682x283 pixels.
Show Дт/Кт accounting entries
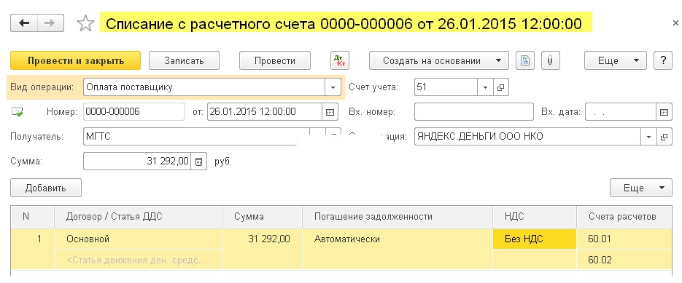(x=340, y=61)
